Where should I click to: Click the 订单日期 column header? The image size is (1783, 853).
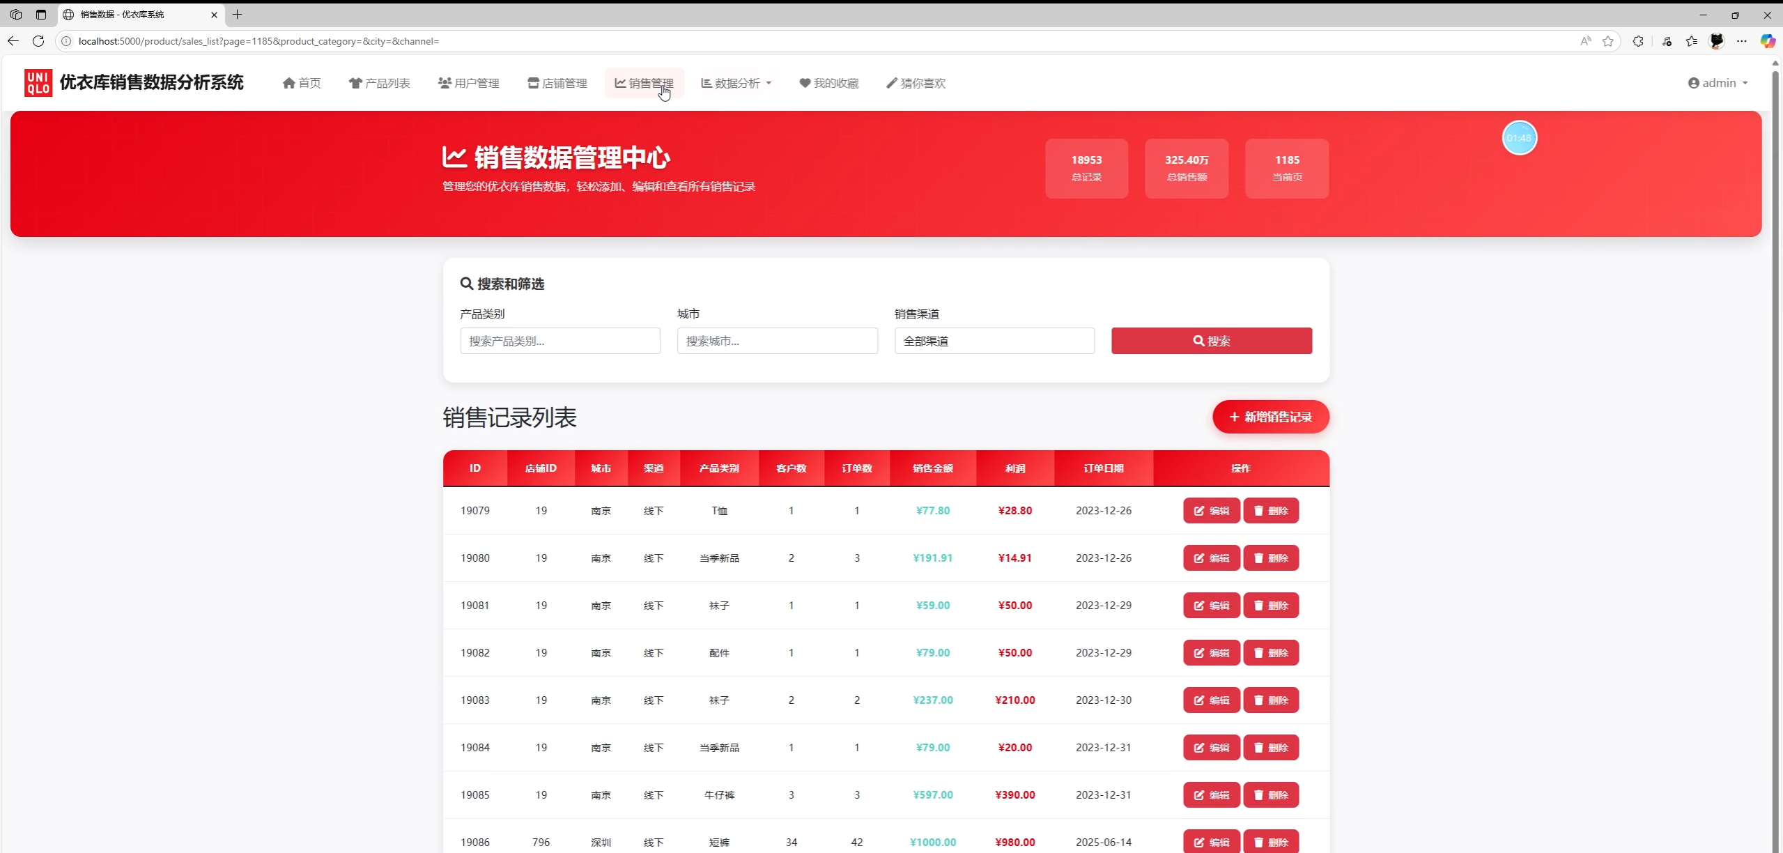click(1104, 468)
